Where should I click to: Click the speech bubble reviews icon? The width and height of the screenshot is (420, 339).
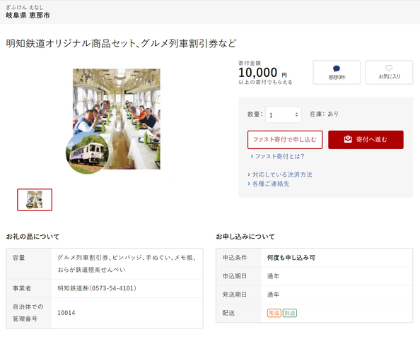click(x=337, y=69)
